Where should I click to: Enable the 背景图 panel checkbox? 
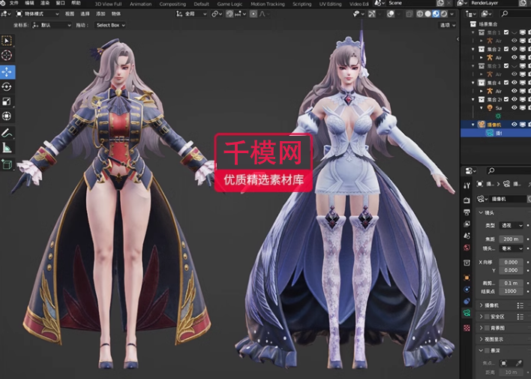click(x=487, y=328)
